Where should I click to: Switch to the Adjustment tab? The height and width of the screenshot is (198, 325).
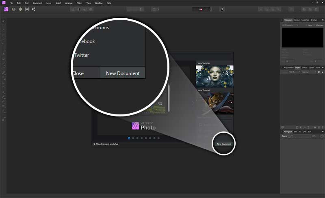click(289, 67)
